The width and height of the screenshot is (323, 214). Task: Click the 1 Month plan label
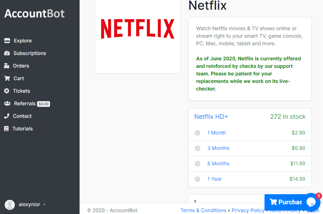(x=217, y=133)
